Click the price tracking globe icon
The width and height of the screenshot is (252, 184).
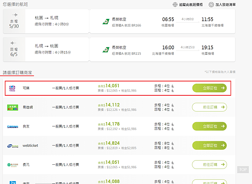pyautogui.click(x=175, y=5)
